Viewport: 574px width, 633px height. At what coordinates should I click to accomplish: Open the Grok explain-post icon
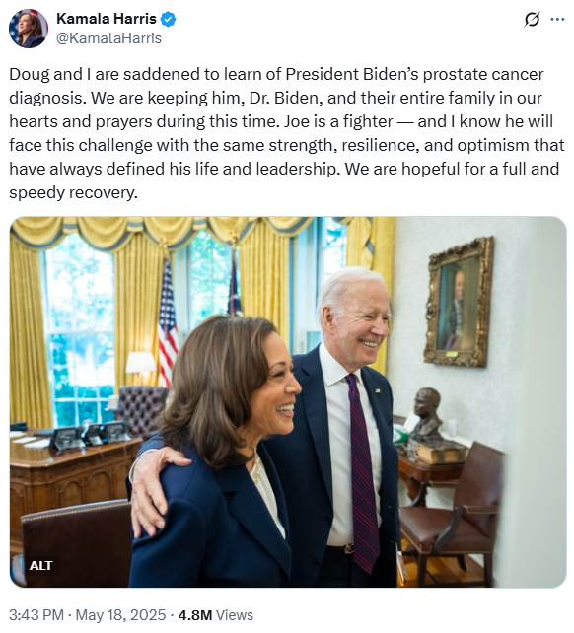pyautogui.click(x=532, y=19)
